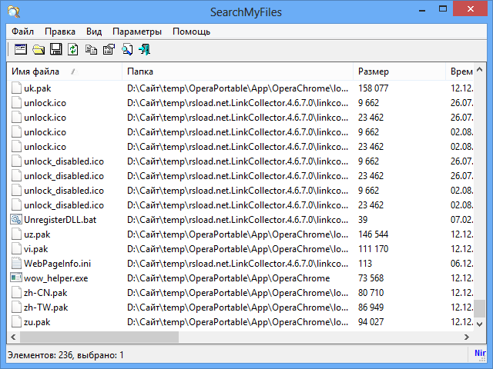
Task: Click the size value 113
Action: (x=365, y=264)
